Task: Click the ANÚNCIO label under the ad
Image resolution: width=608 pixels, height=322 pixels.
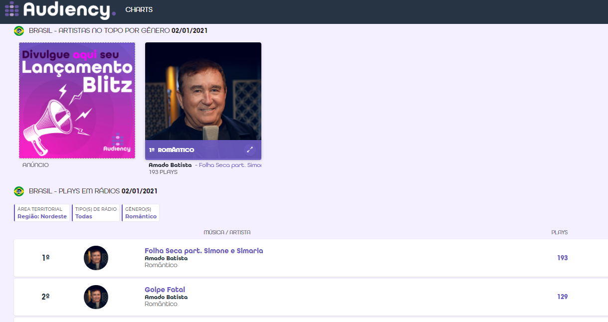Action: (x=35, y=164)
